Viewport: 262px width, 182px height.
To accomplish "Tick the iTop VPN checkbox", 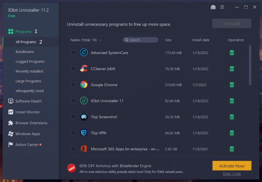I will tap(73, 133).
